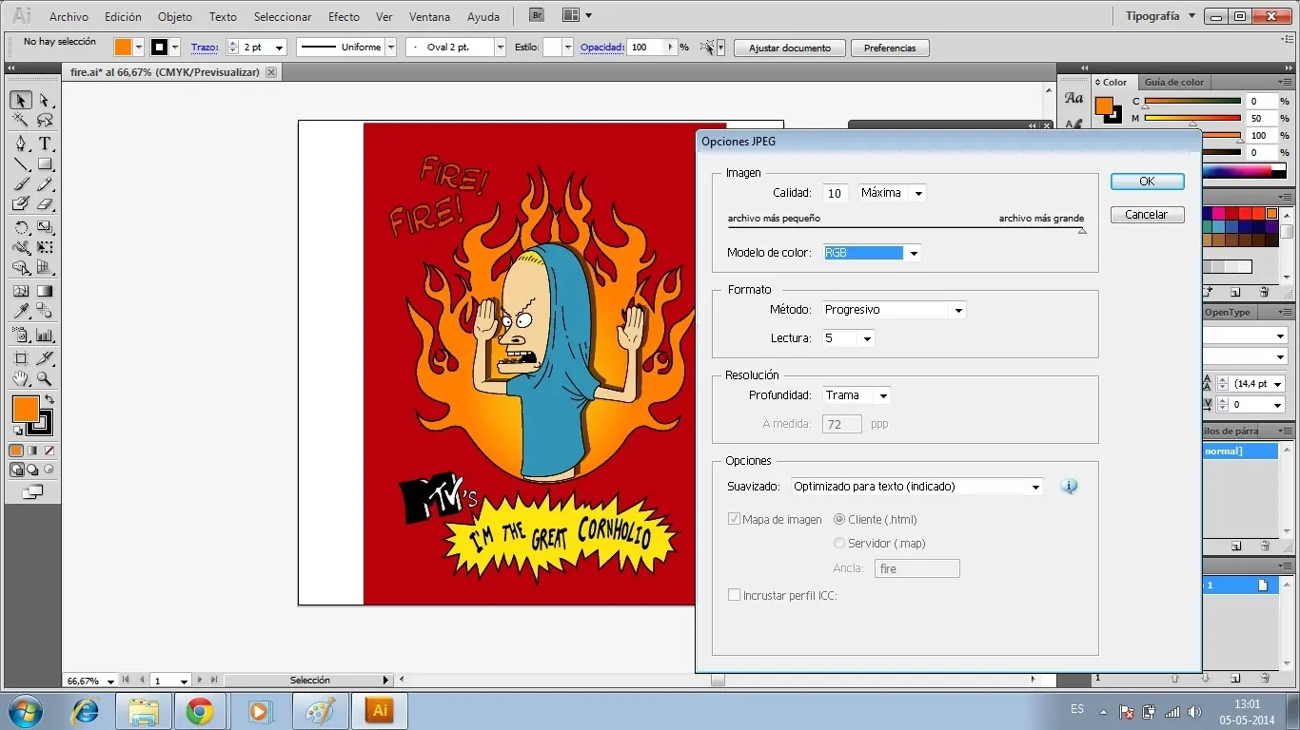The image size is (1300, 730).
Task: Click the Ajustar documento button
Action: click(789, 48)
